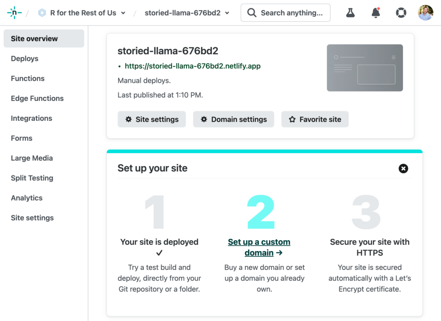
Task: Go to Deploys in the sidebar
Action: point(25,59)
